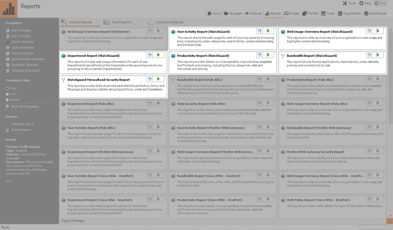Run the User Activity Report (WatchGuard) play icon
Viewport: 393px width, 230px height.
point(268,31)
